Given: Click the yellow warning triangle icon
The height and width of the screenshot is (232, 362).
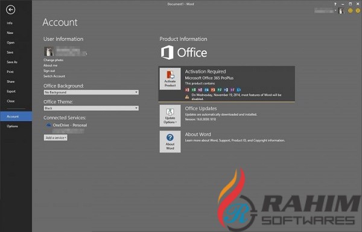Looking at the screenshot, I should [187, 97].
